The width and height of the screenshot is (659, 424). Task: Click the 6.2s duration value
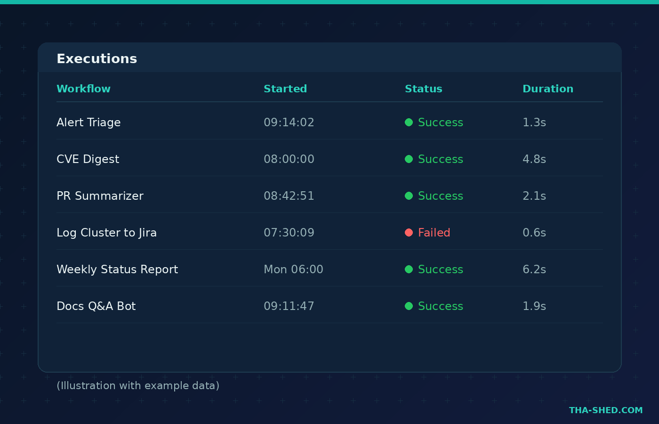coord(534,269)
